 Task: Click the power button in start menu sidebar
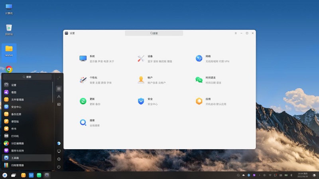coord(59,167)
